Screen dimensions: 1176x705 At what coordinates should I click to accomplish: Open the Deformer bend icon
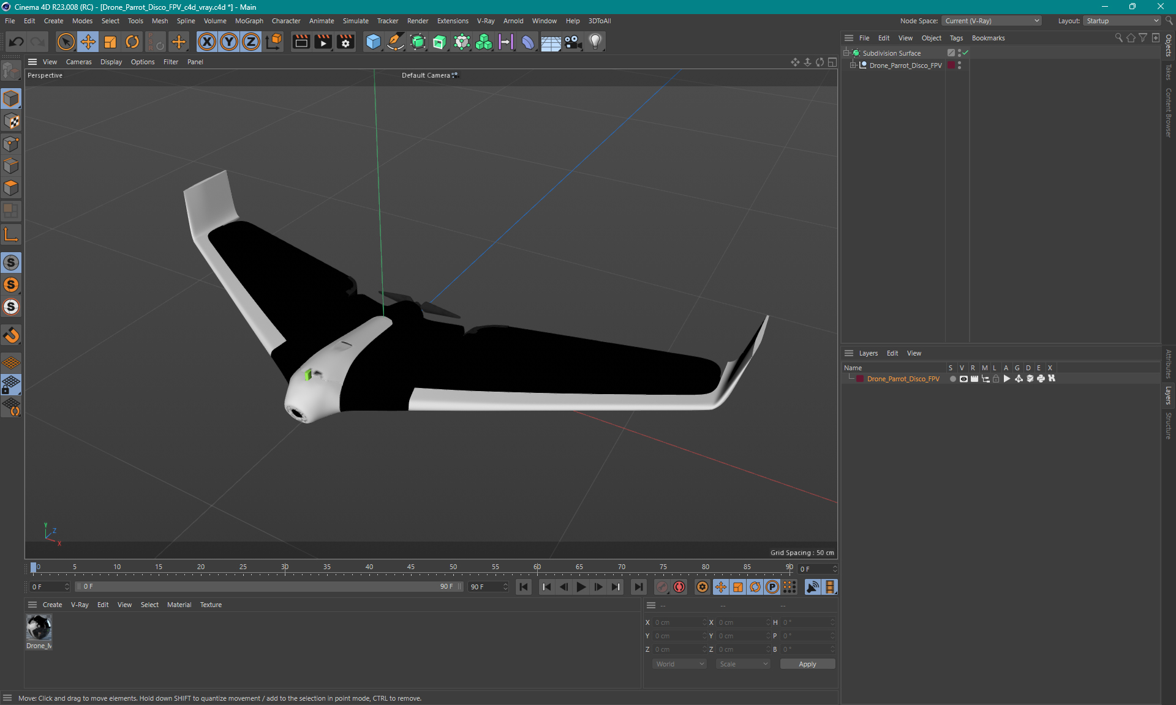[528, 42]
